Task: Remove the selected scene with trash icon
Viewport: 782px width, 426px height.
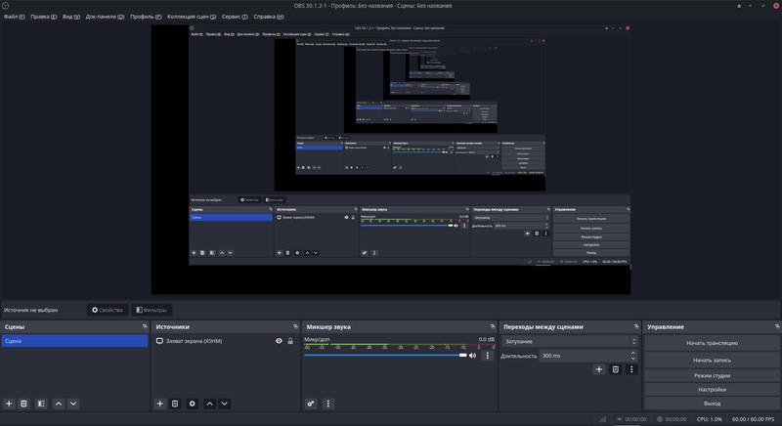Action: 24,404
